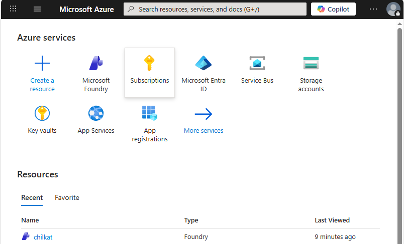404x244 pixels.
Task: Open App registrations service
Action: click(149, 114)
